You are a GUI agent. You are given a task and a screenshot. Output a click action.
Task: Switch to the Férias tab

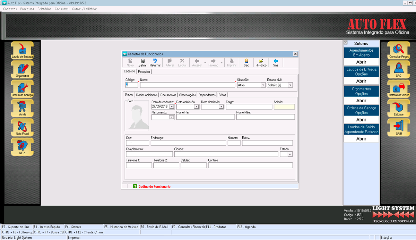(222, 95)
